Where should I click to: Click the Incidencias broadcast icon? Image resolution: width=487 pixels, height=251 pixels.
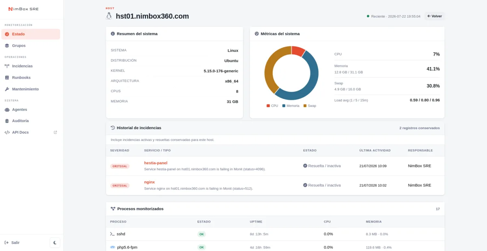coord(7,66)
